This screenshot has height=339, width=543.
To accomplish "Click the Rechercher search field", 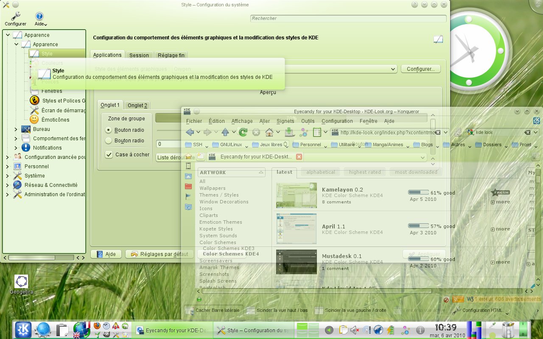I will (348, 18).
